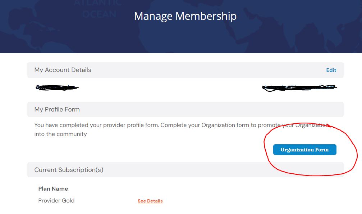Screen dimensions: 362x214
Task: Select the My Account Details section header
Action: [185, 70]
